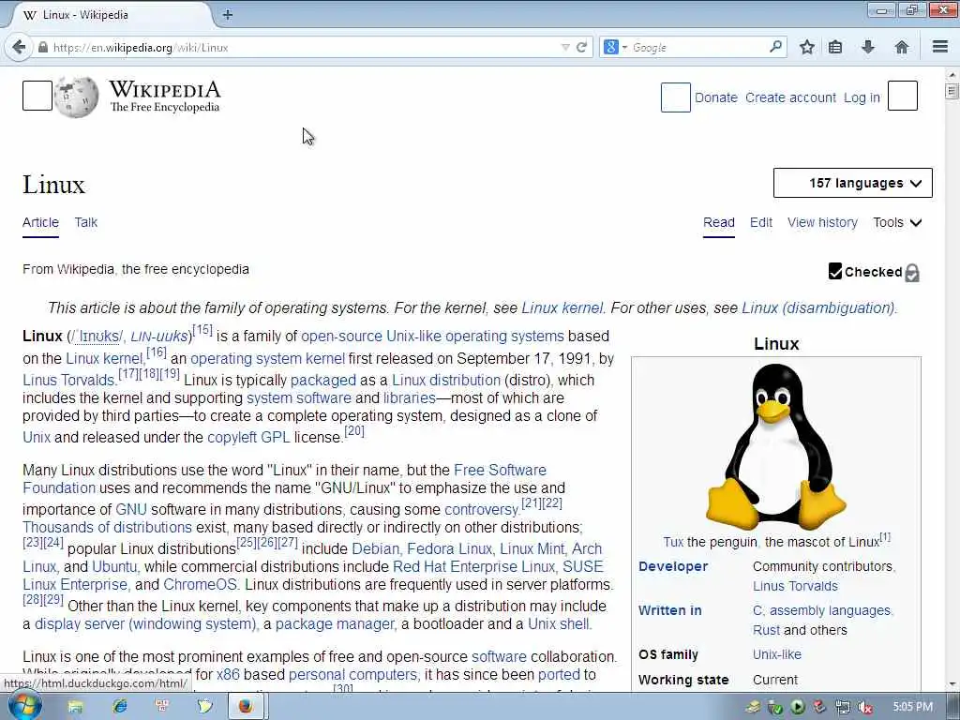Open the ChromeOS link
Viewport: 960px width, 720px height.
coord(200,584)
